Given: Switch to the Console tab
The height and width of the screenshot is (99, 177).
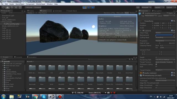Looking at the screenshot, I should 18,57.
